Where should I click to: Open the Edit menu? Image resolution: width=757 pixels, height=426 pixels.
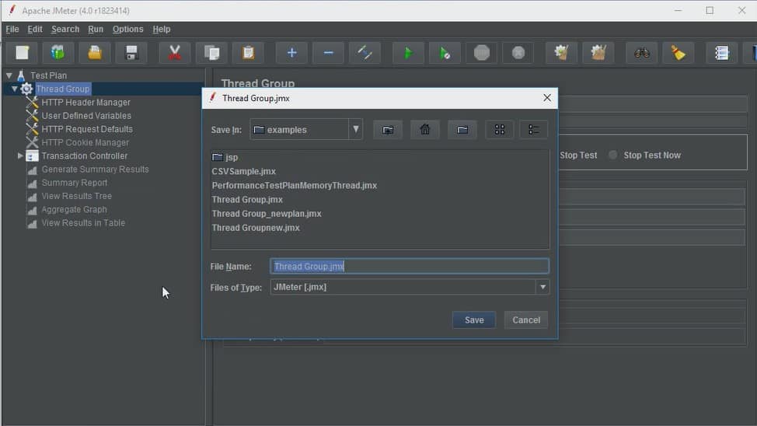[x=35, y=29]
